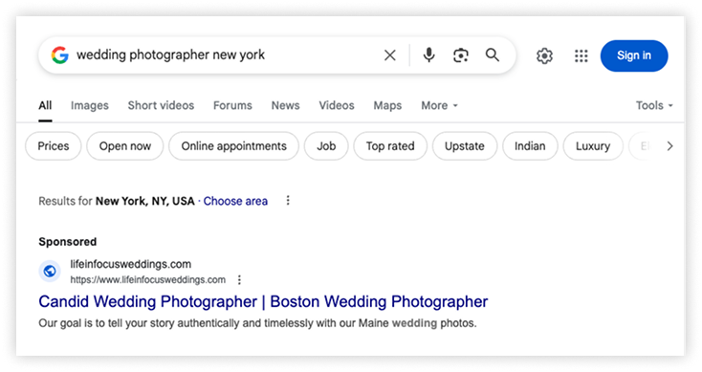Apply the Luxury filter chip
This screenshot has height=372, width=702.
point(593,146)
